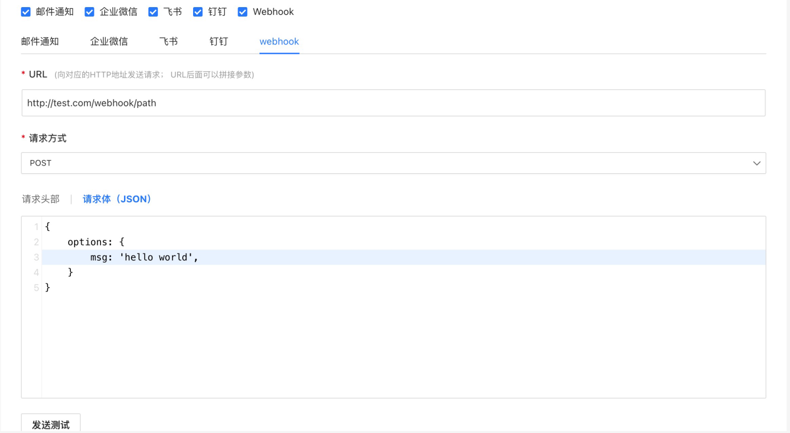Viewport: 790px width, 433px height.
Task: Click the webhook URL input field
Action: pyautogui.click(x=393, y=103)
